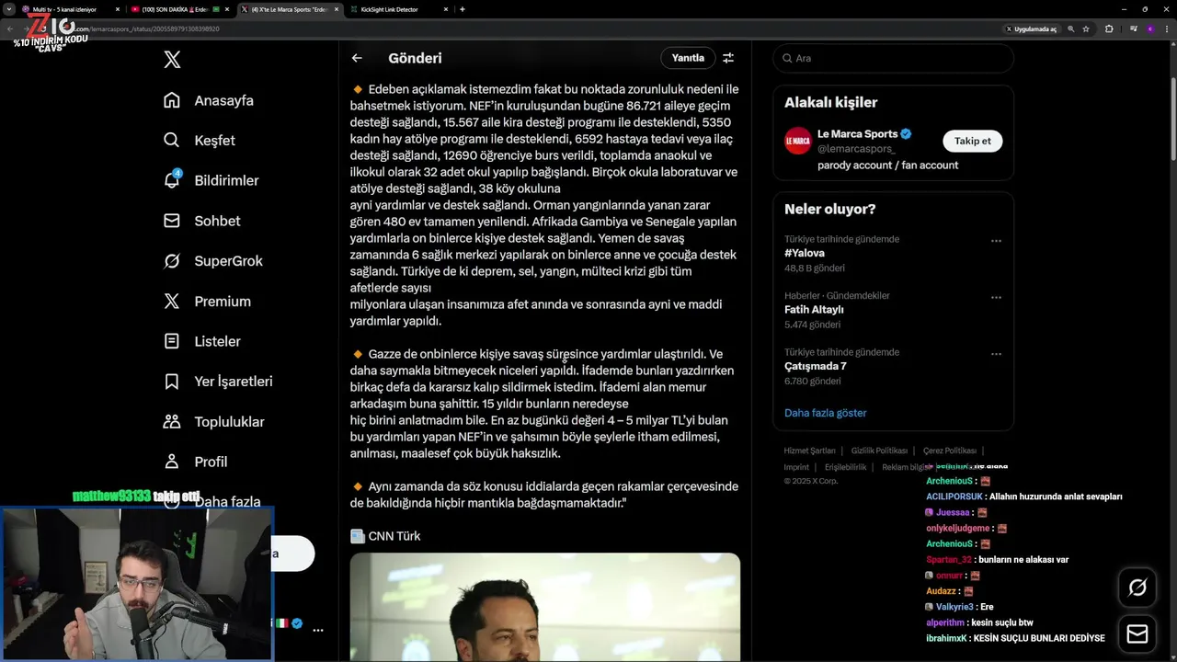Open the tab search dropdown

pos(8,9)
